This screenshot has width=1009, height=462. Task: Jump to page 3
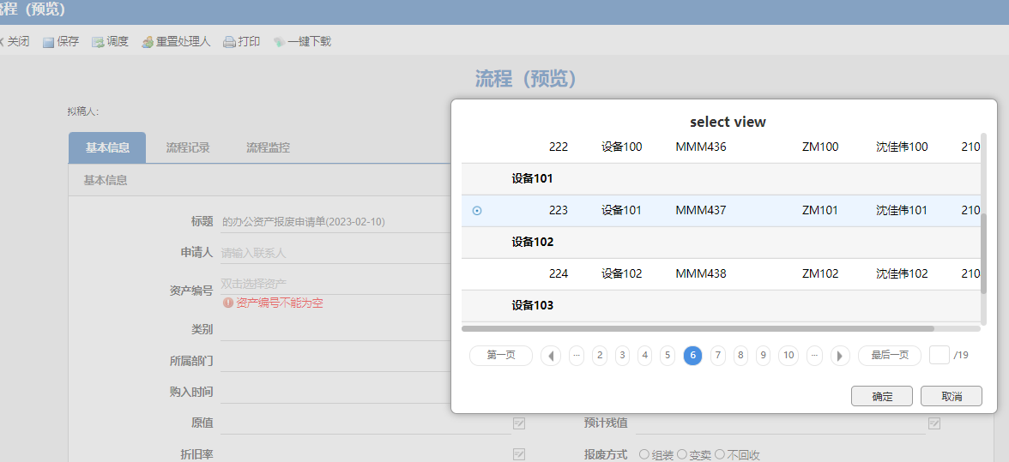(622, 356)
